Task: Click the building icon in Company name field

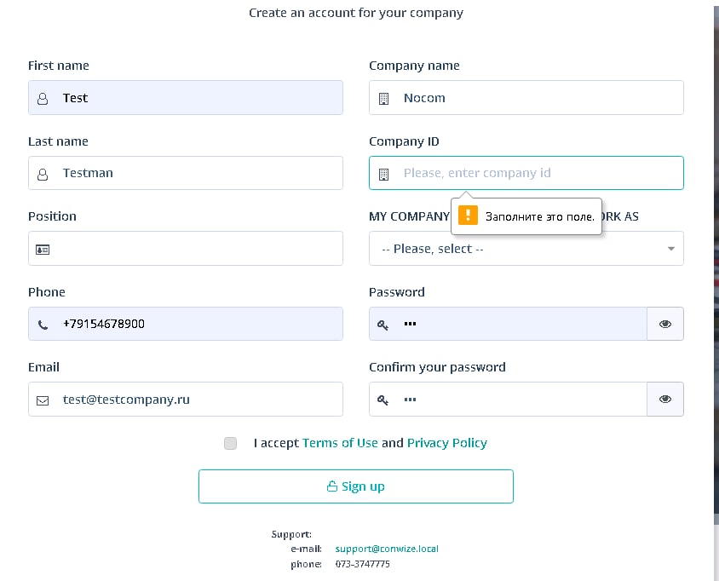Action: click(384, 99)
